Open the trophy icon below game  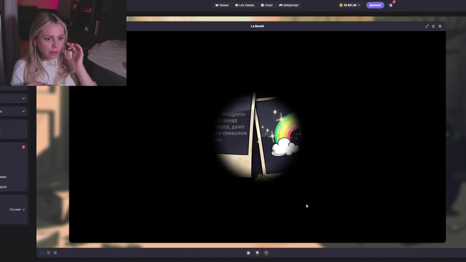pyautogui.click(x=257, y=253)
